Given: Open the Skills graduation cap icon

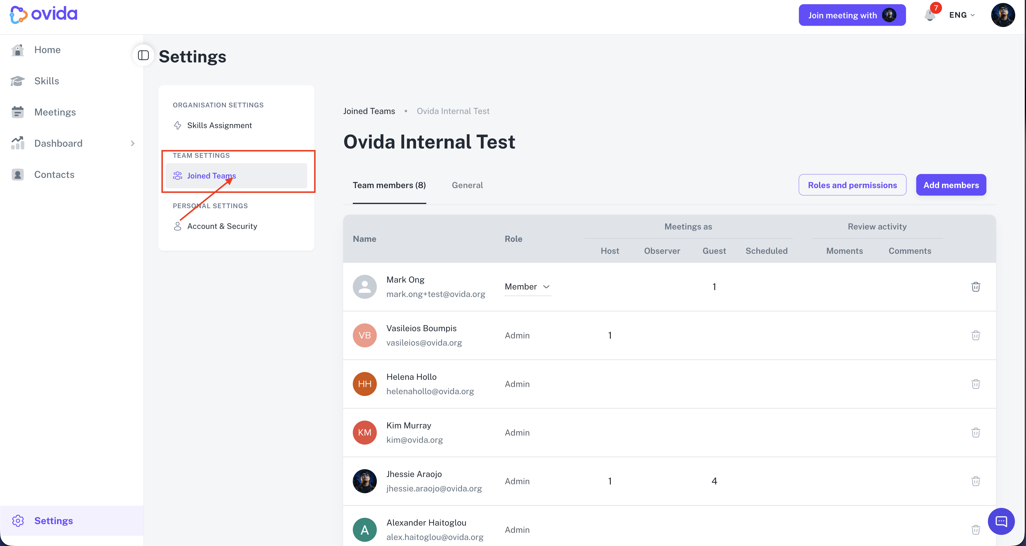Looking at the screenshot, I should (17, 81).
